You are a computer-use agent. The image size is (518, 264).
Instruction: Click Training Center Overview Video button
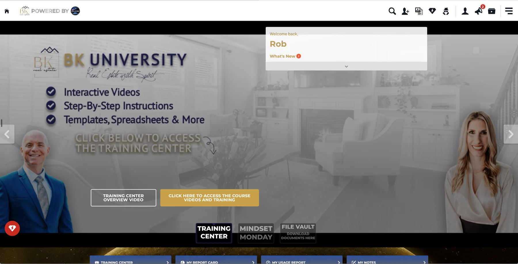click(x=123, y=198)
